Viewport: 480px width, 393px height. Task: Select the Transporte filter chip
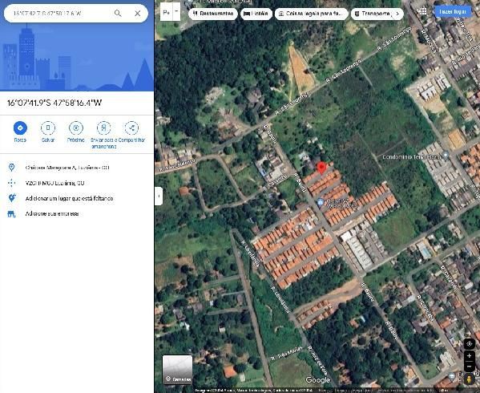click(373, 14)
